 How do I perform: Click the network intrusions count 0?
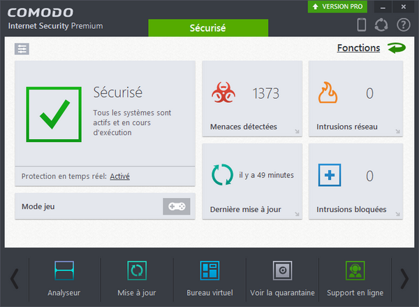point(369,94)
